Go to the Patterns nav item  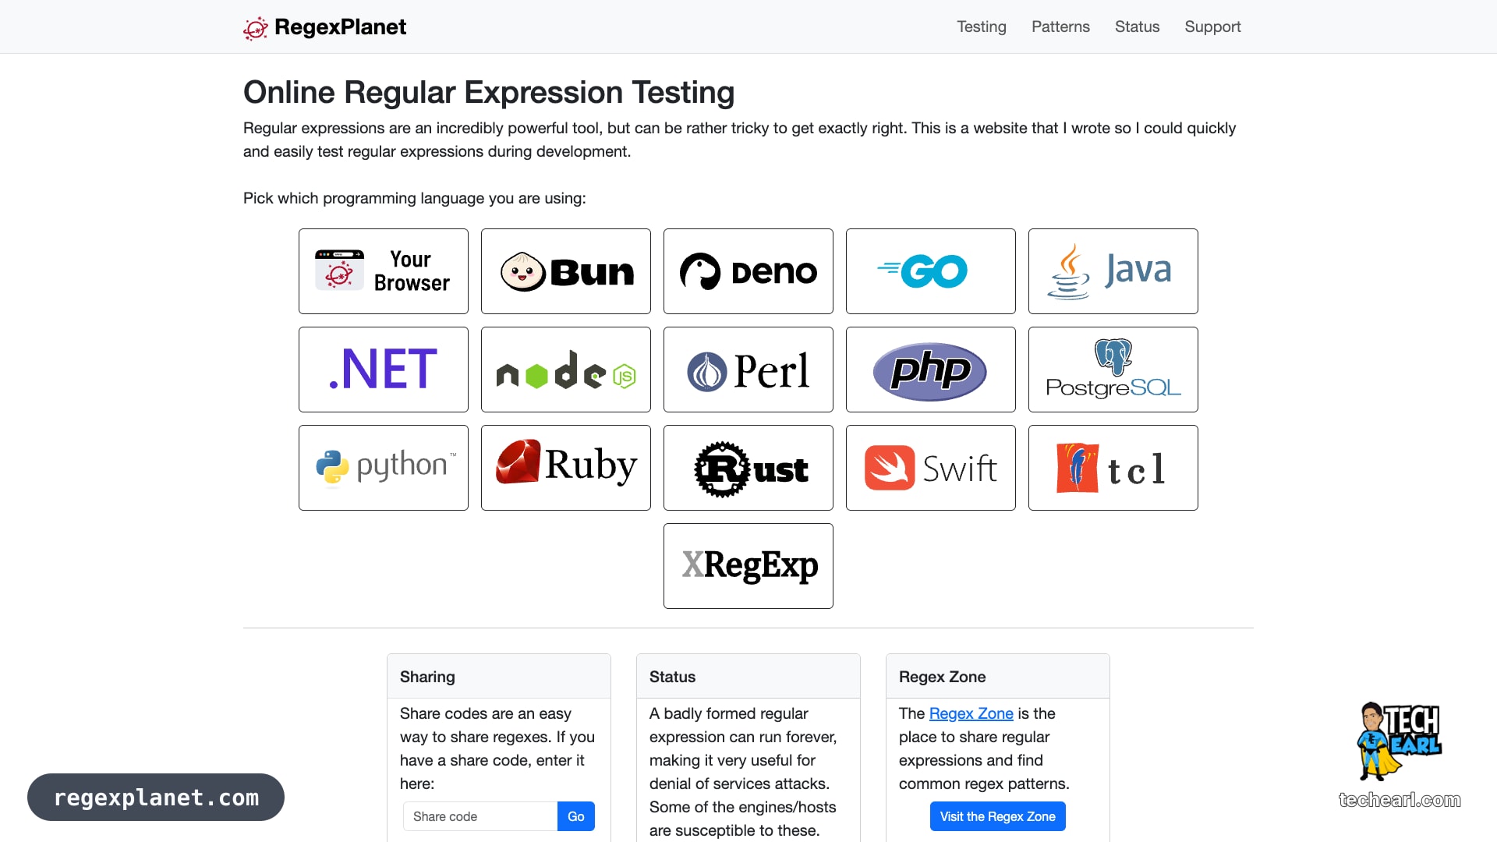pos(1060,27)
